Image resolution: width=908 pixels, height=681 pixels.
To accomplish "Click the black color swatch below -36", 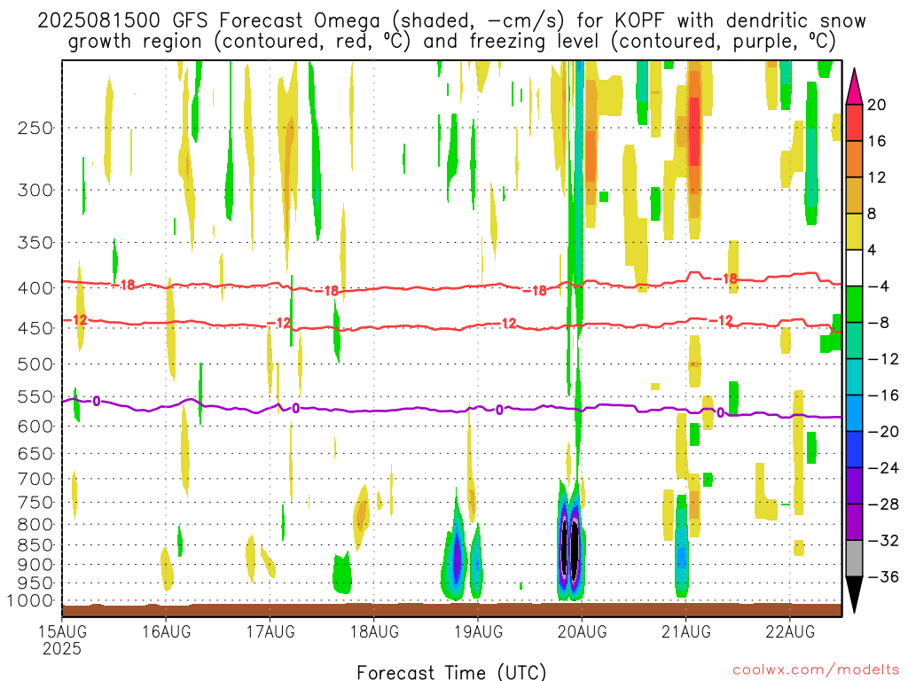I will (x=854, y=594).
